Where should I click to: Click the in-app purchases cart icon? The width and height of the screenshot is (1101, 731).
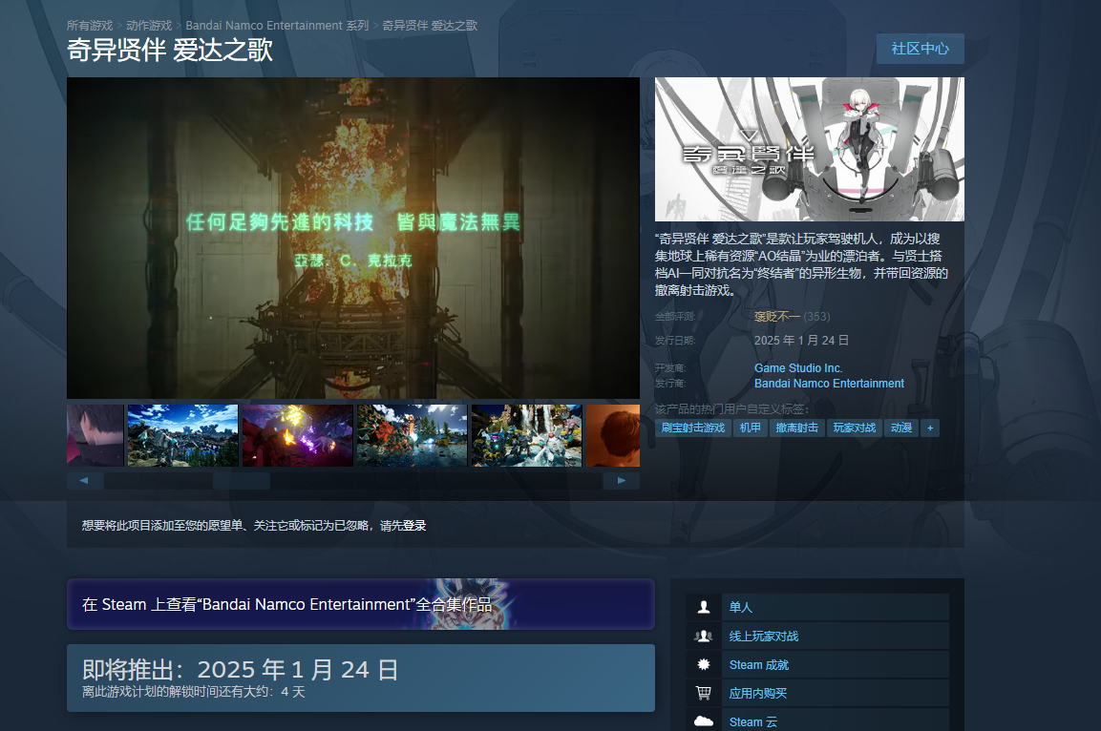click(704, 693)
